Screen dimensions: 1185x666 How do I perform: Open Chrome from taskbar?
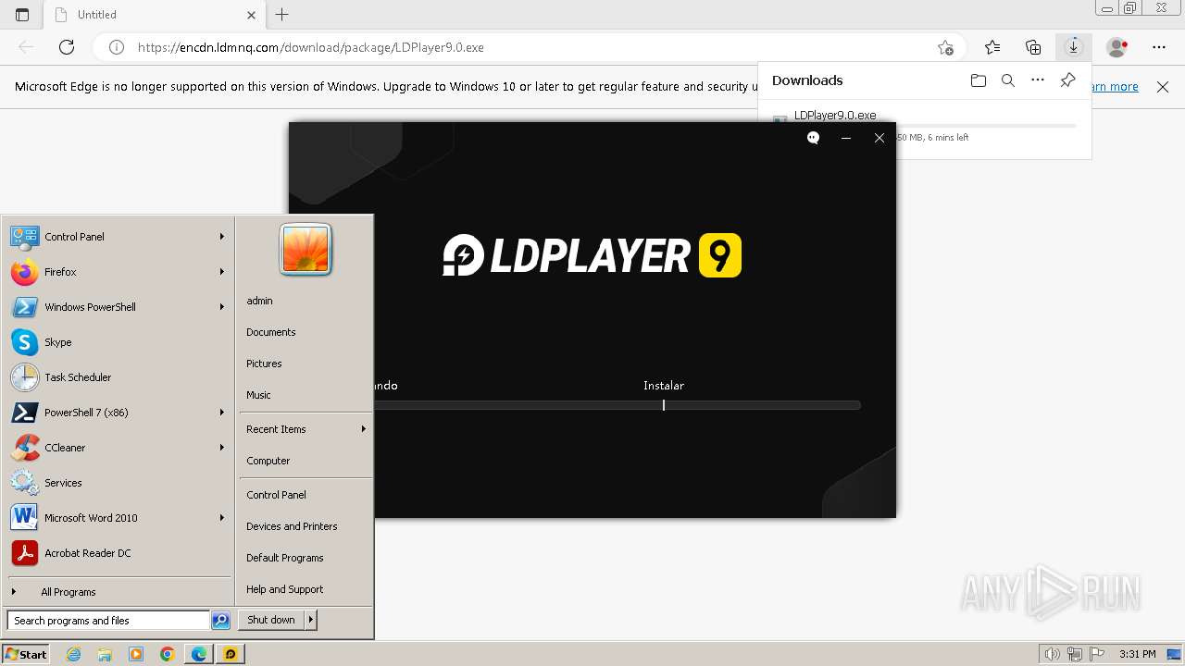(168, 654)
